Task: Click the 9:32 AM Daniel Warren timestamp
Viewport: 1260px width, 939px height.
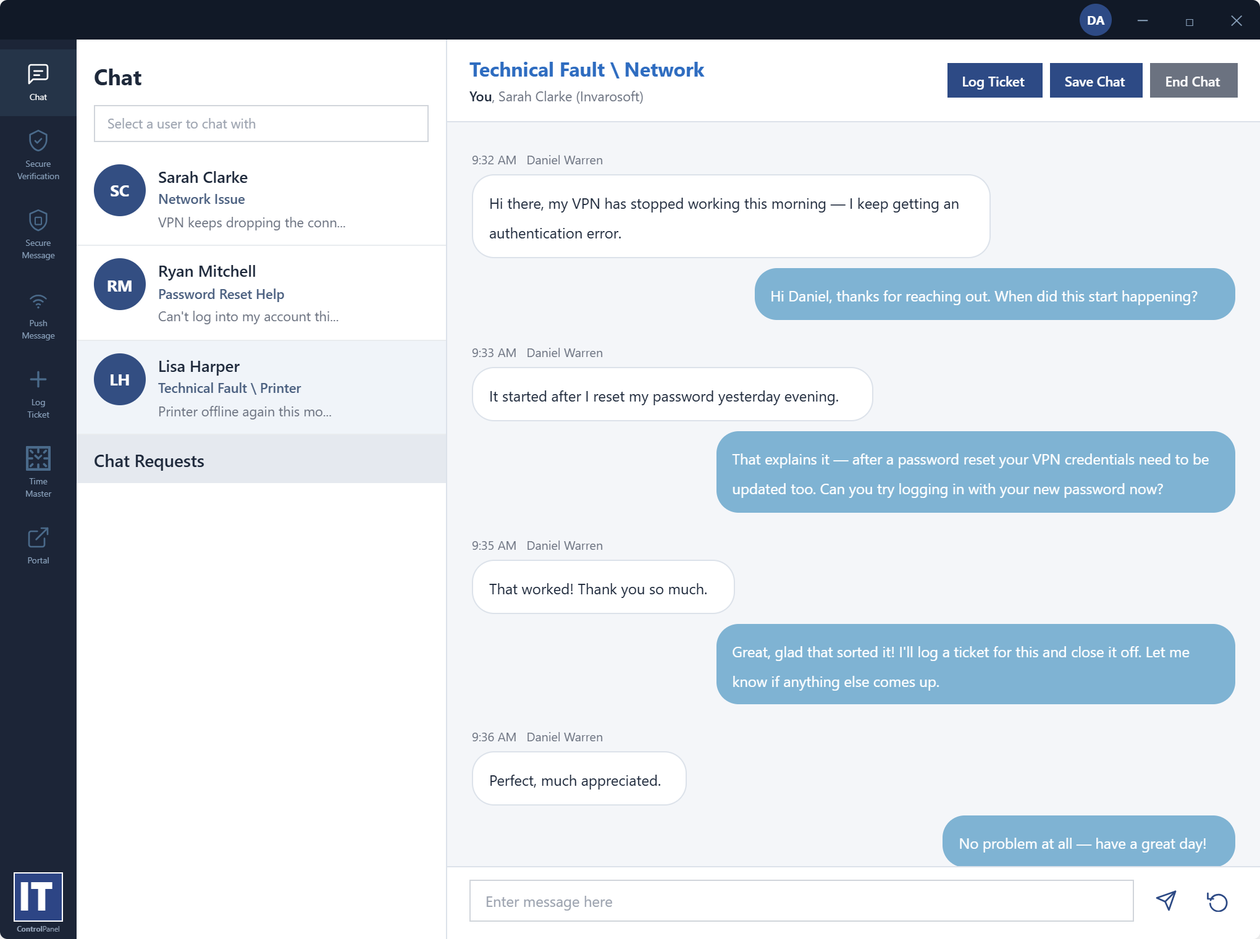Action: (537, 160)
